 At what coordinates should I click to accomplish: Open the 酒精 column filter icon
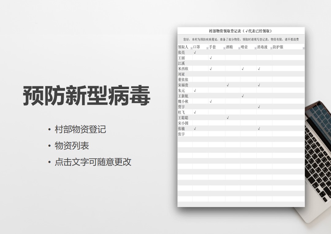click(239, 48)
